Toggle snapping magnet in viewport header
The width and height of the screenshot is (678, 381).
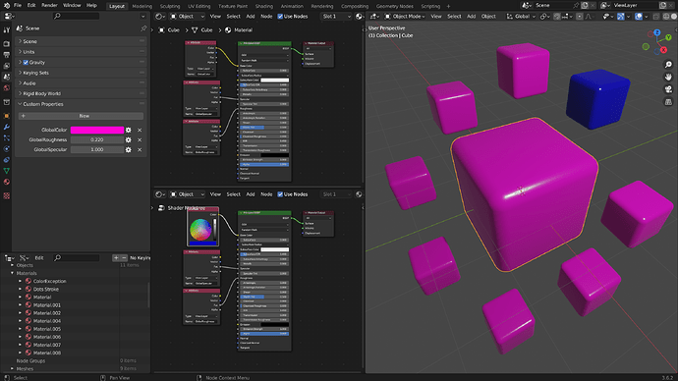[x=557, y=17]
